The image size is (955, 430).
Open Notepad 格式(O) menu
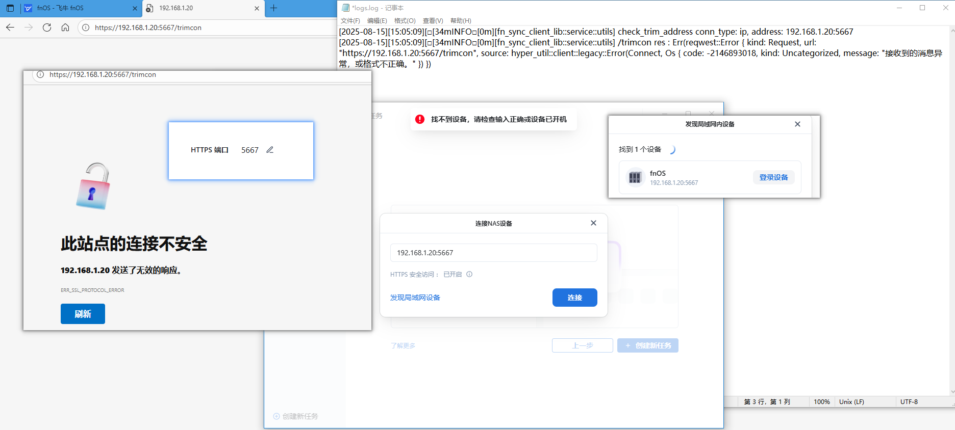point(405,21)
